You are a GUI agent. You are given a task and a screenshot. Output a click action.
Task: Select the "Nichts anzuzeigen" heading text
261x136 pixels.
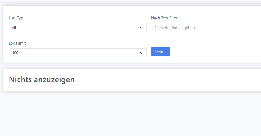[x=42, y=79]
